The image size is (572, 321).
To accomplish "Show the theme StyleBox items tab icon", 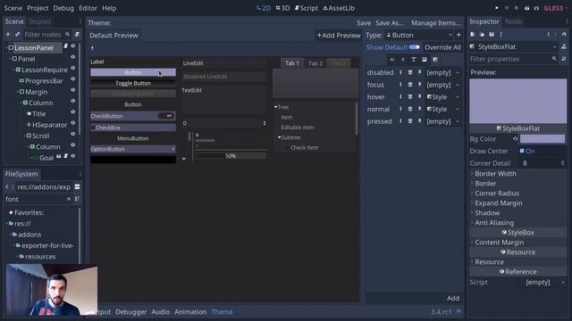I will tap(435, 60).
